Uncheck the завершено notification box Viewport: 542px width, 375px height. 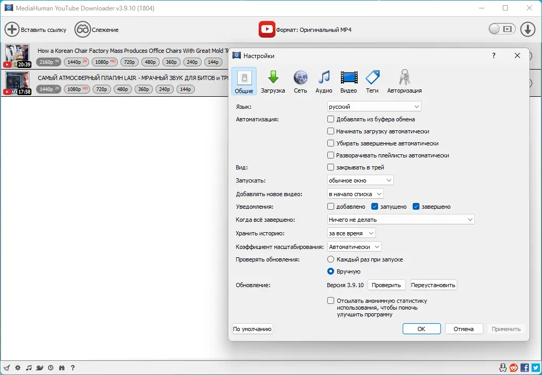point(416,207)
